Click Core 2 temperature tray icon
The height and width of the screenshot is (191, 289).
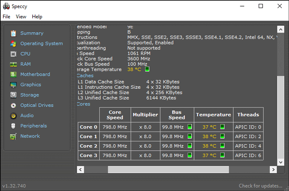pyautogui.click(x=222, y=145)
